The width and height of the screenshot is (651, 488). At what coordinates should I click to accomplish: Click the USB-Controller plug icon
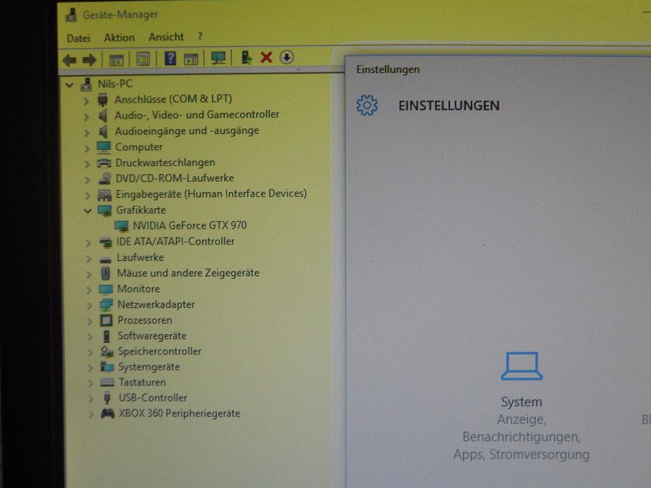click(x=107, y=398)
